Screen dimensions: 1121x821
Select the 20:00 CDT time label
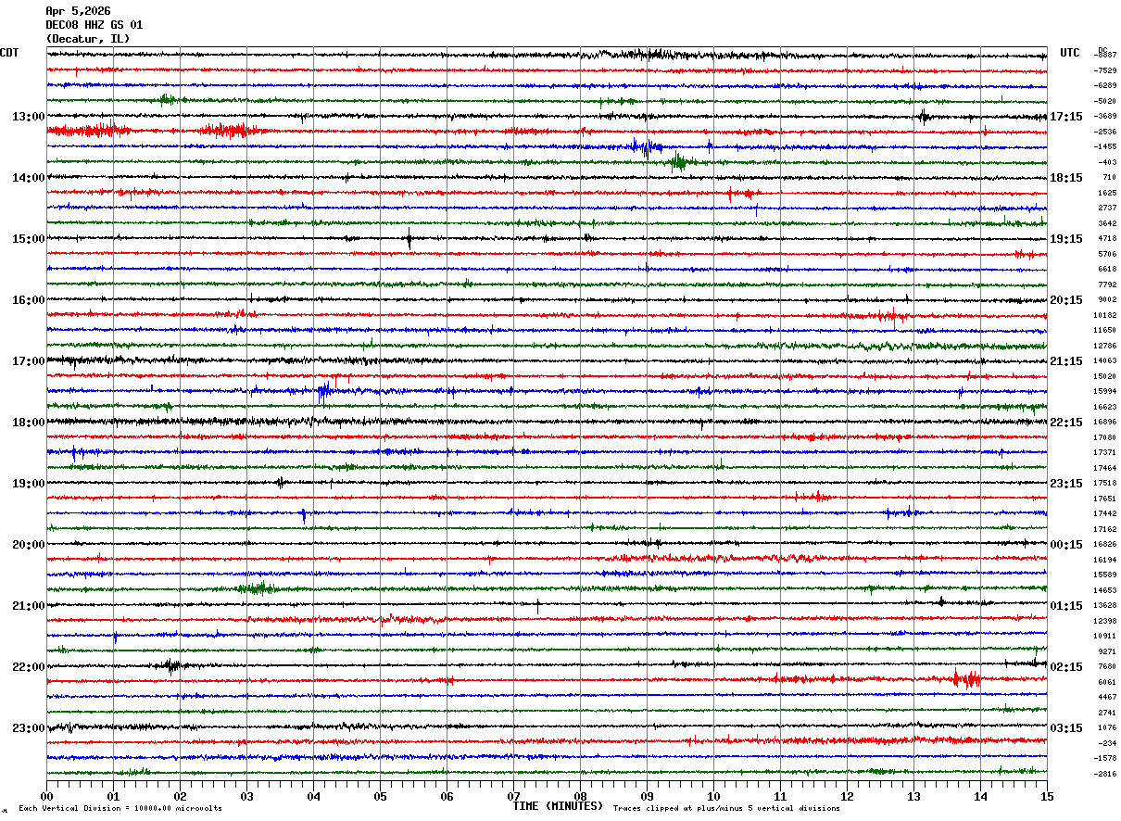29,545
